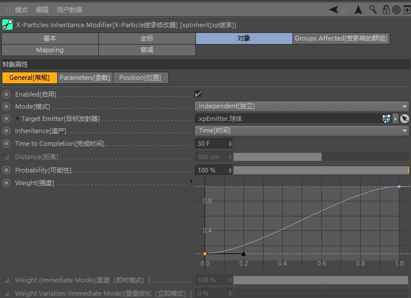Open the 用户数据 menu
This screenshot has height=298, width=411.
click(69, 10)
